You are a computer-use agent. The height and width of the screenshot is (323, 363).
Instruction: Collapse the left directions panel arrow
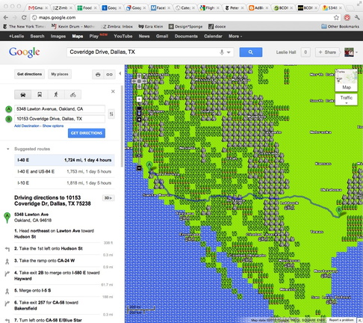click(x=120, y=73)
